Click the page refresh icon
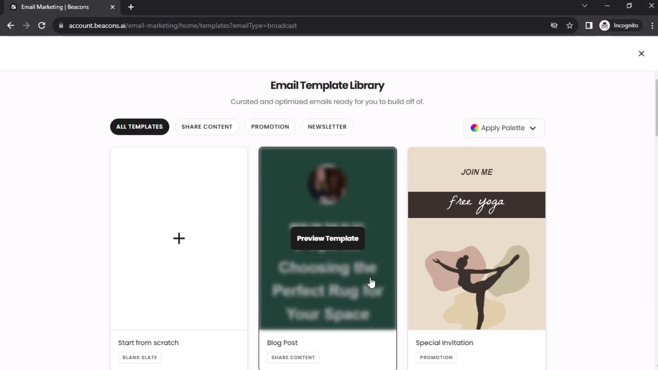 click(41, 25)
